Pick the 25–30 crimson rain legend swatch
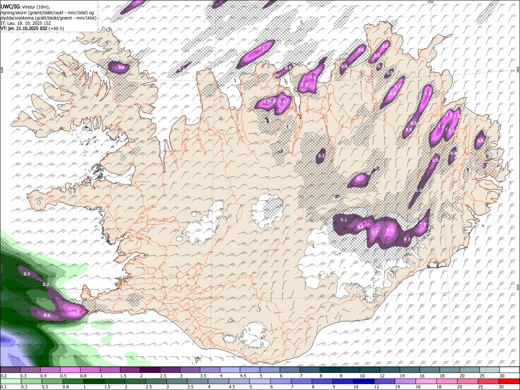The image size is (520, 390). 488,381
